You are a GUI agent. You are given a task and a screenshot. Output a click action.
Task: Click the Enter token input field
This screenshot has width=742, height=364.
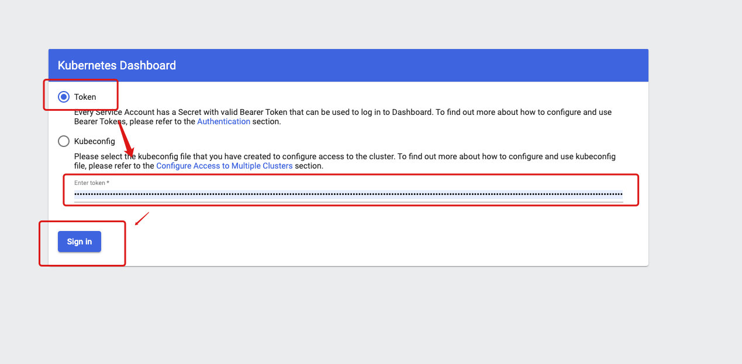(348, 194)
